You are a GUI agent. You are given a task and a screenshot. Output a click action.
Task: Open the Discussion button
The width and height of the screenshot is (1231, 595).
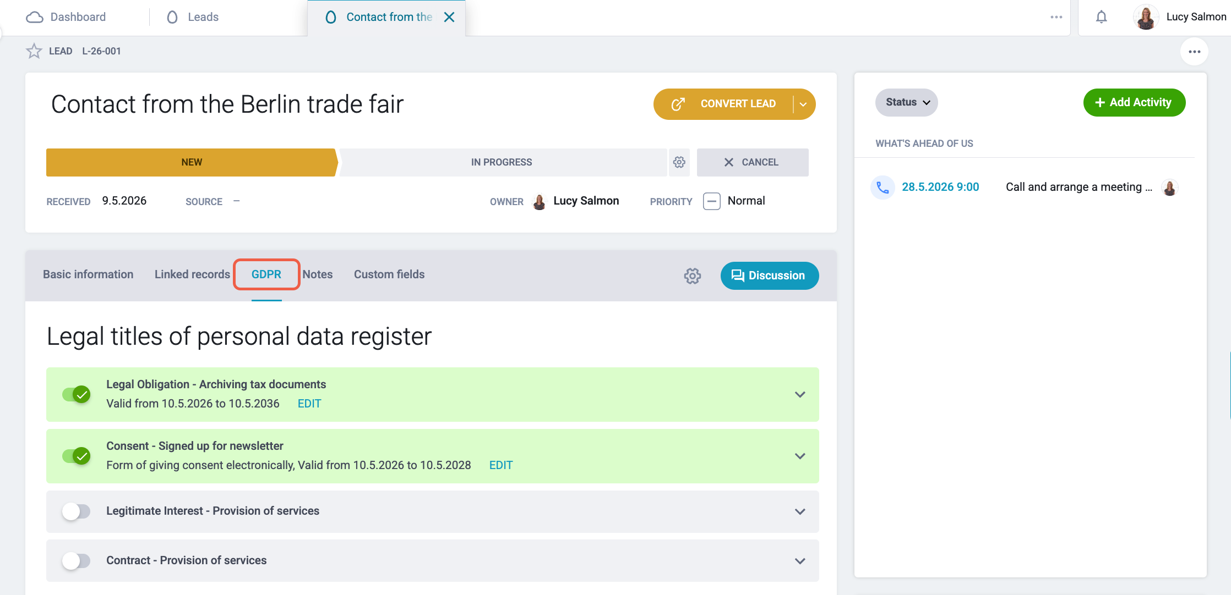tap(770, 276)
